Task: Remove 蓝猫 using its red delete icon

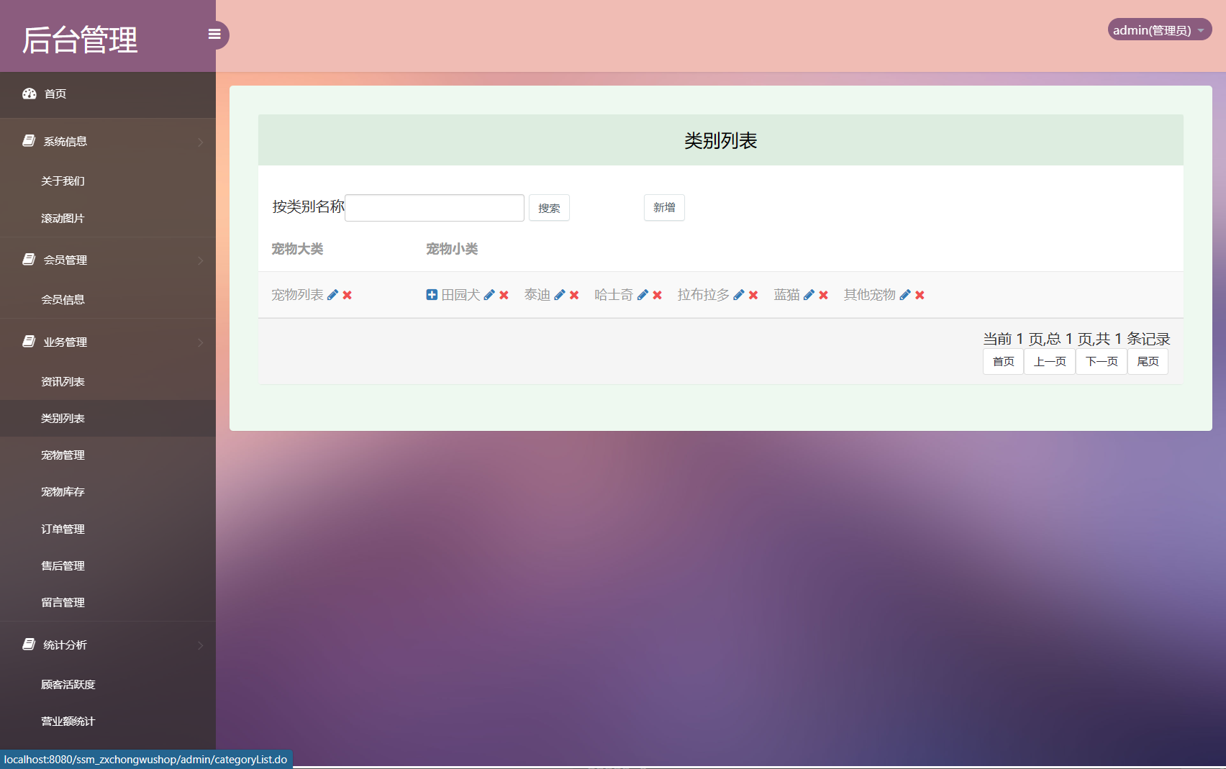Action: tap(822, 294)
